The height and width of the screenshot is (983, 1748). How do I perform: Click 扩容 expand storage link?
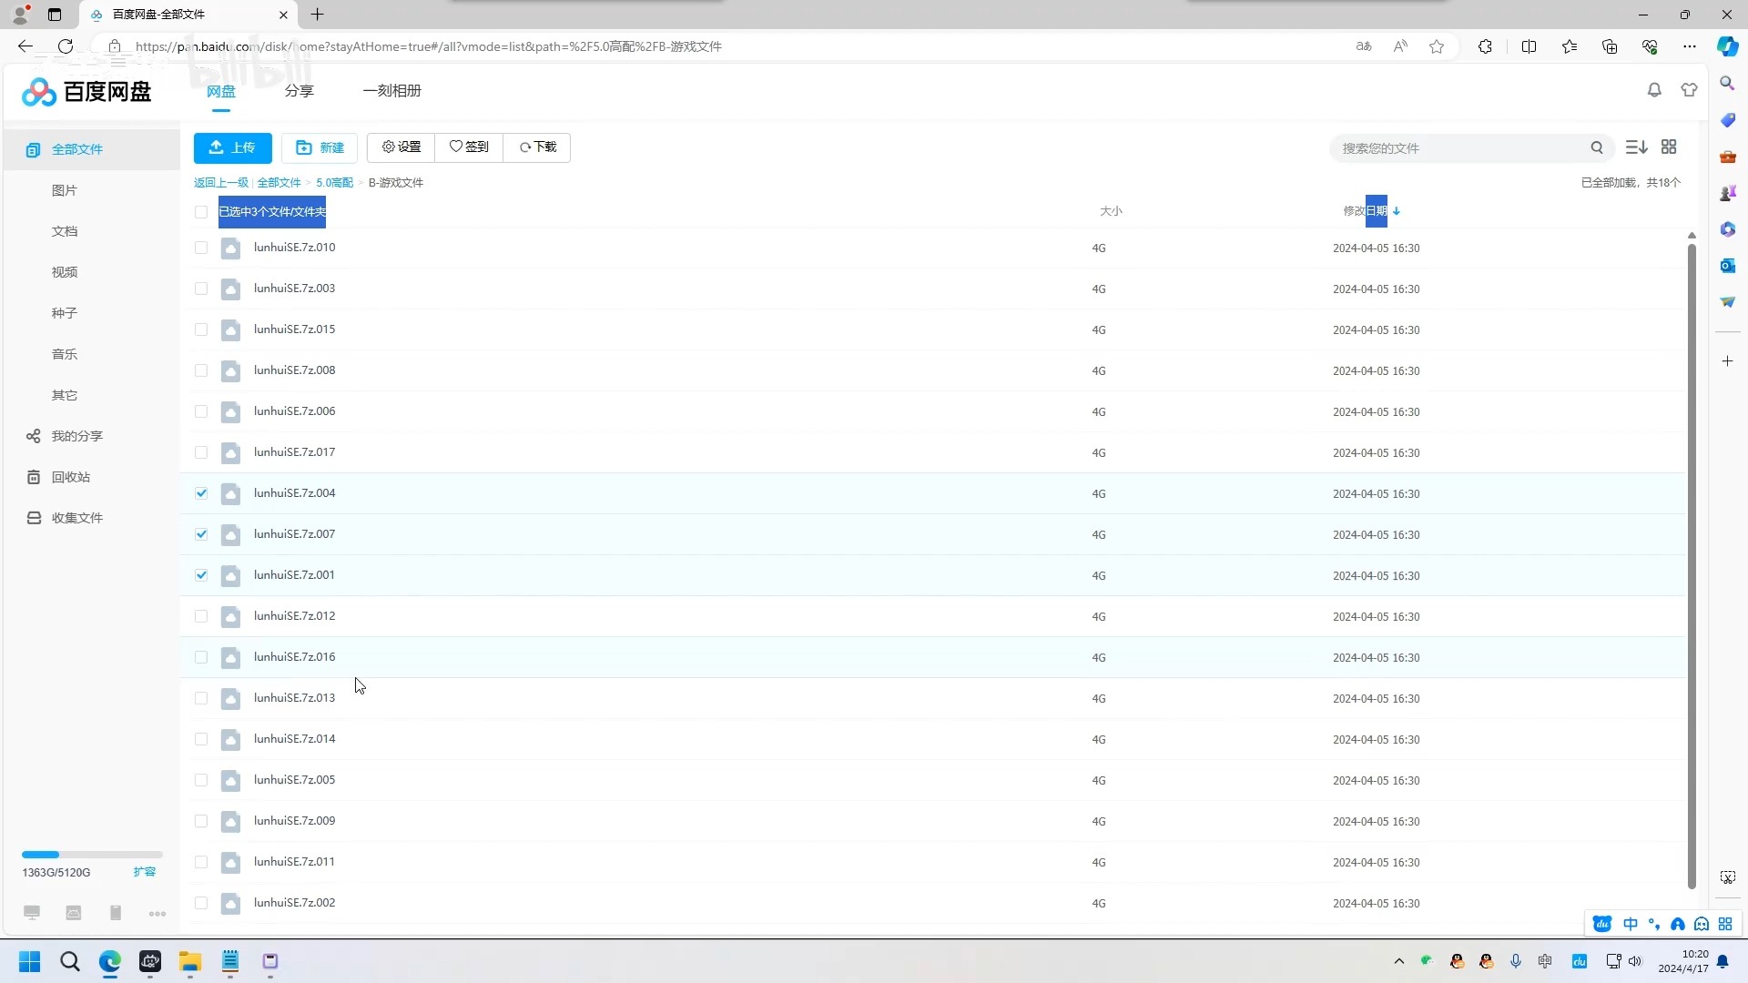[x=144, y=872]
